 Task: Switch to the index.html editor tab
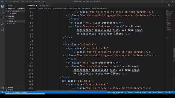pyautogui.click(x=32, y=5)
